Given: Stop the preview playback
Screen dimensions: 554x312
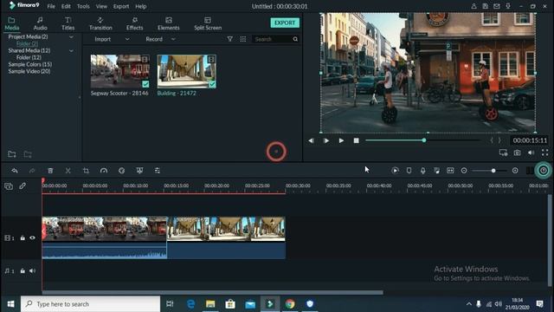Looking at the screenshot, I should point(356,140).
